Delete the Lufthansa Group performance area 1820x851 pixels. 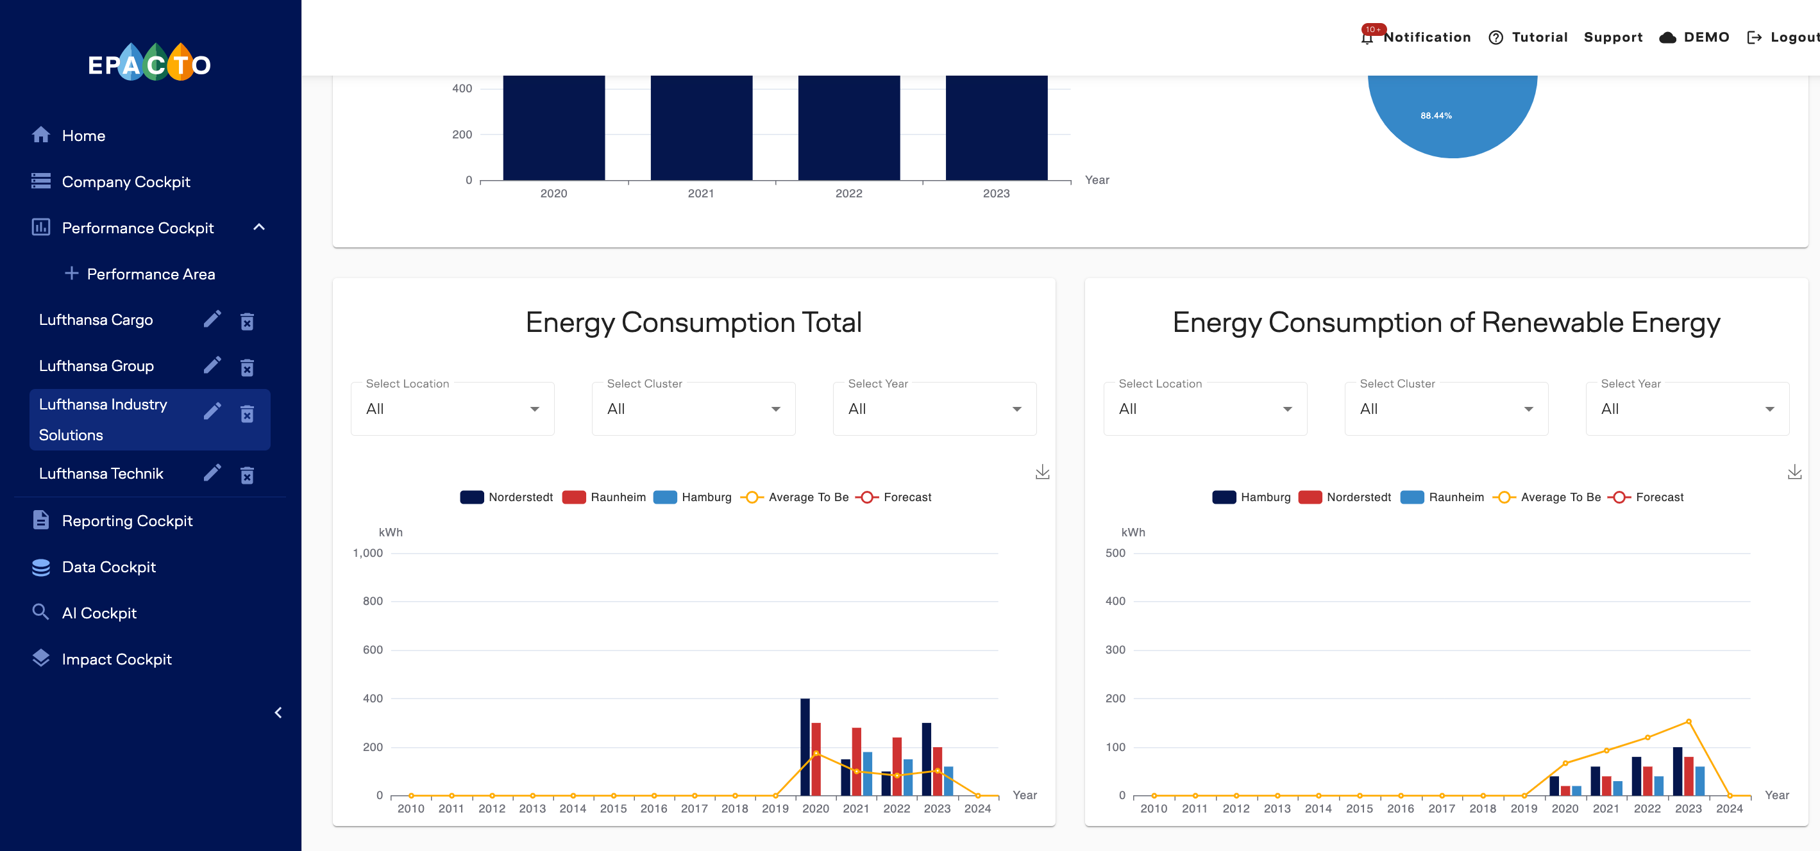click(246, 367)
